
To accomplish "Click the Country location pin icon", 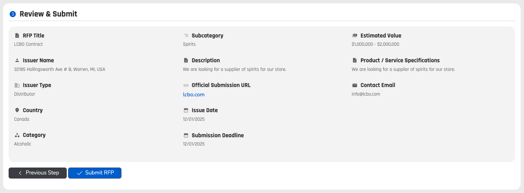I will 17,110.
